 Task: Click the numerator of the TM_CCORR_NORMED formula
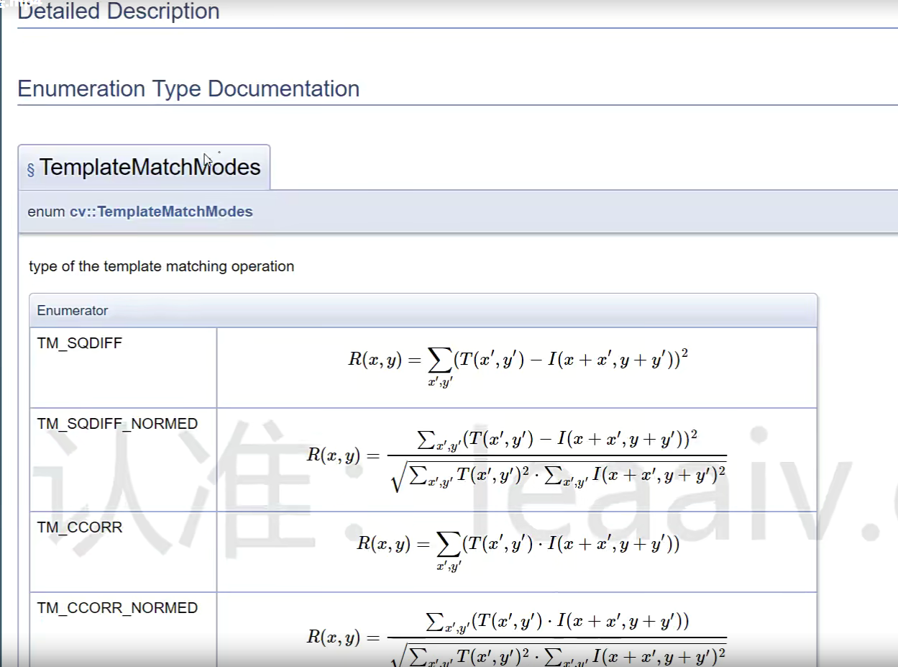[557, 622]
